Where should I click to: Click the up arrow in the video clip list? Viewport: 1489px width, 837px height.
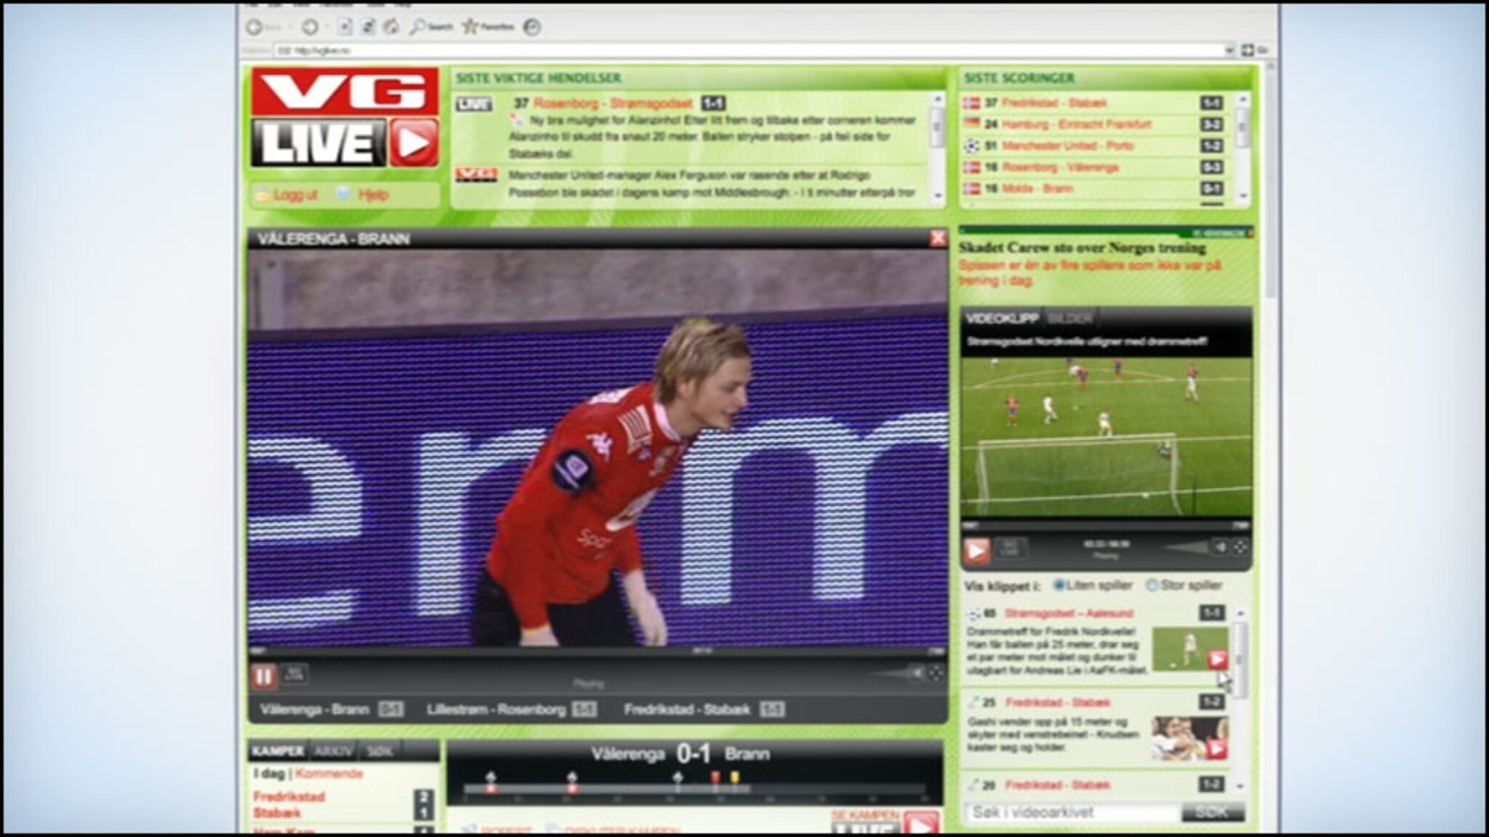(1241, 614)
